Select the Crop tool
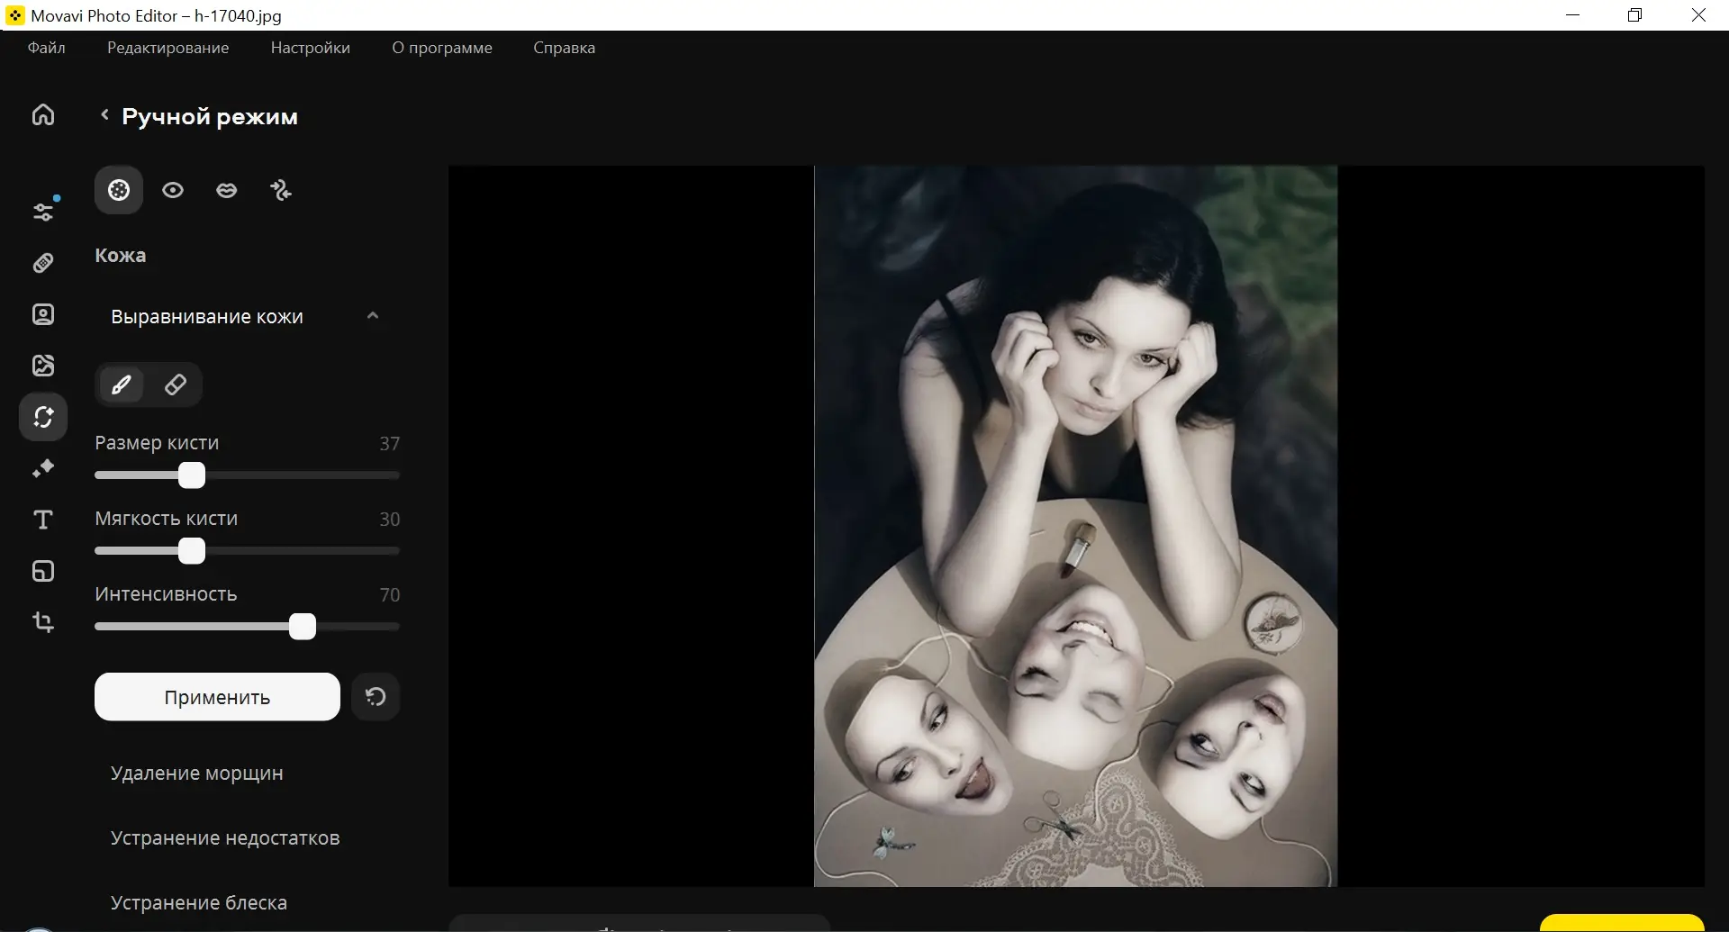 pos(43,622)
